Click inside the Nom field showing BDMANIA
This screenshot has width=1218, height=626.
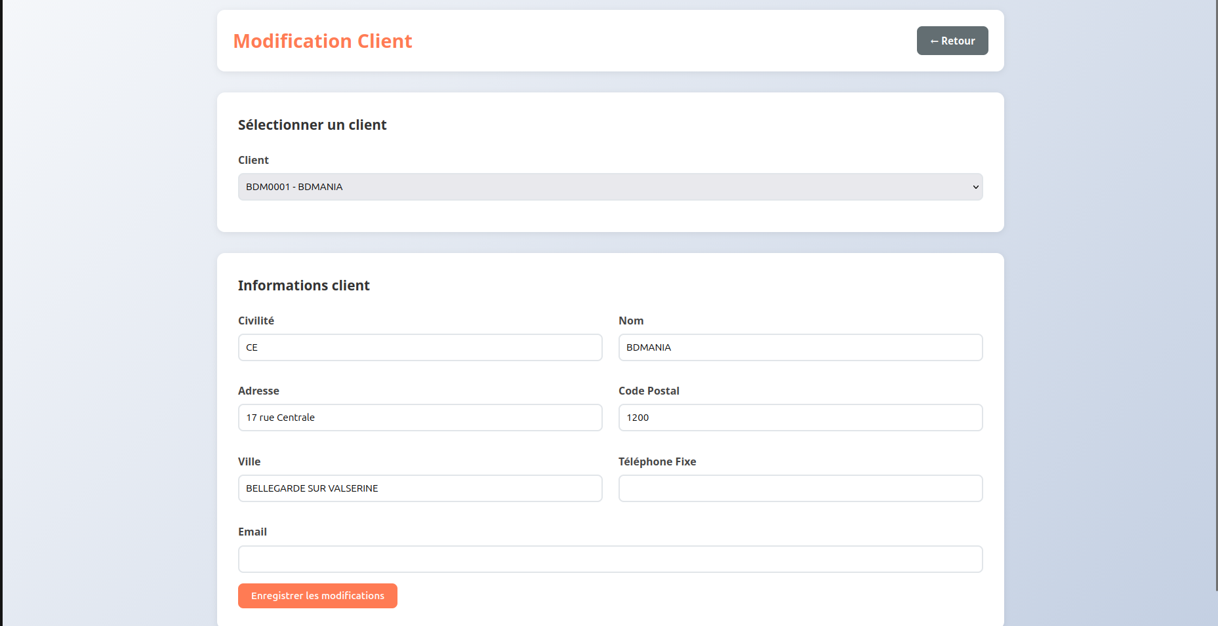click(800, 347)
